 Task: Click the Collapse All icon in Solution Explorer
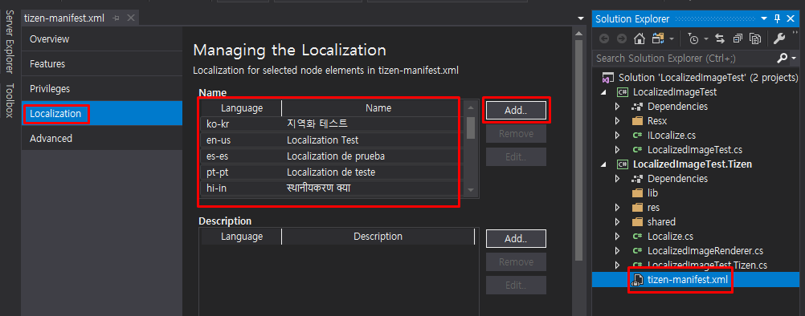(738, 38)
